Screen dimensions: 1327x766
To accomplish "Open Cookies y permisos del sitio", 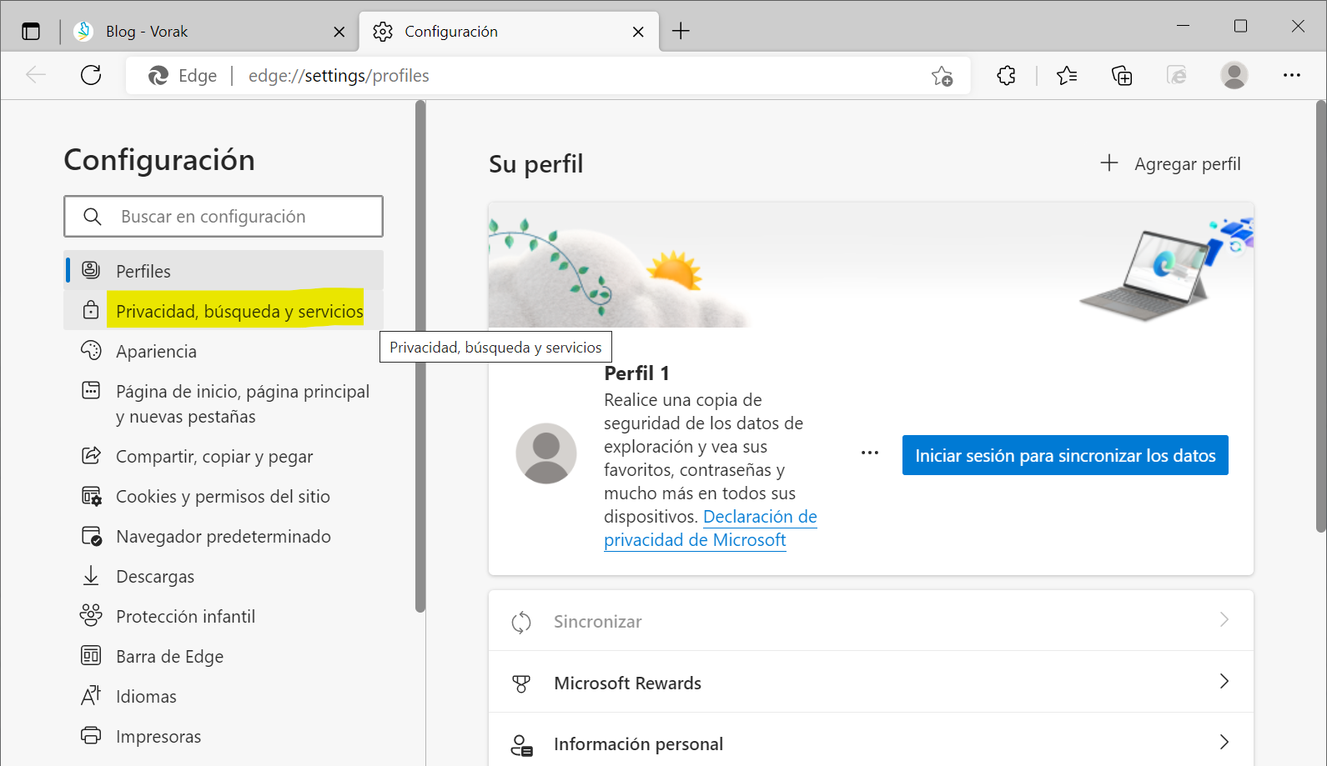I will [x=224, y=496].
